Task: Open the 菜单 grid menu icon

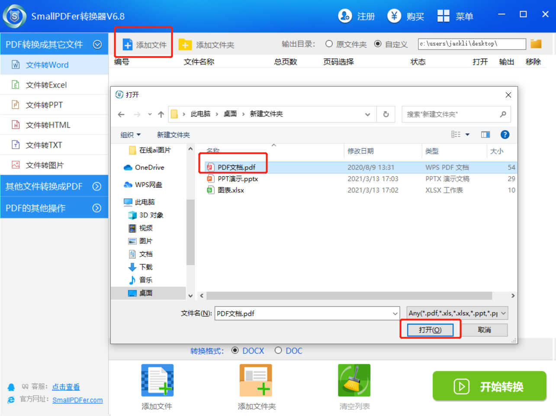Action: click(x=444, y=16)
